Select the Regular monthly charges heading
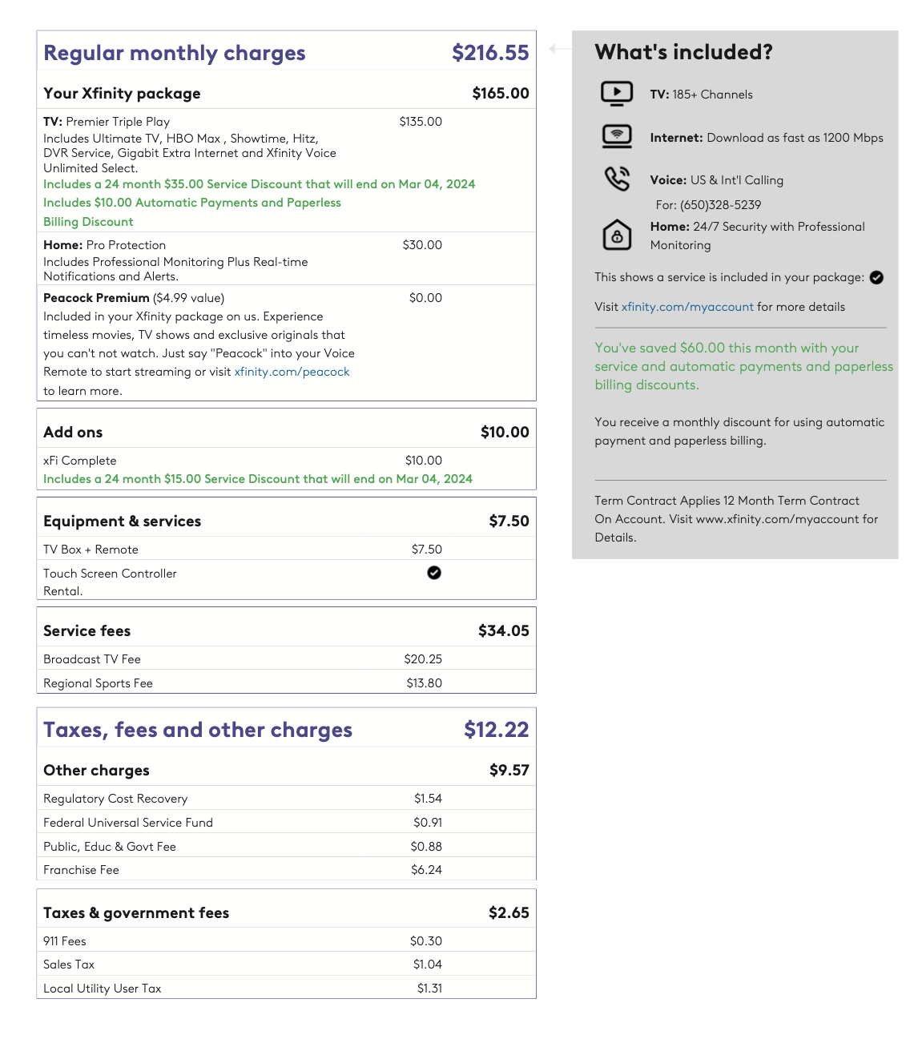Image resolution: width=910 pixels, height=1043 pixels. pyautogui.click(x=175, y=53)
